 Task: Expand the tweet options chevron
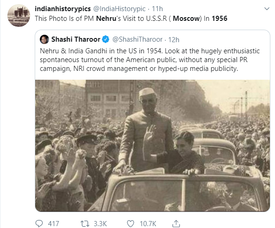(267, 9)
